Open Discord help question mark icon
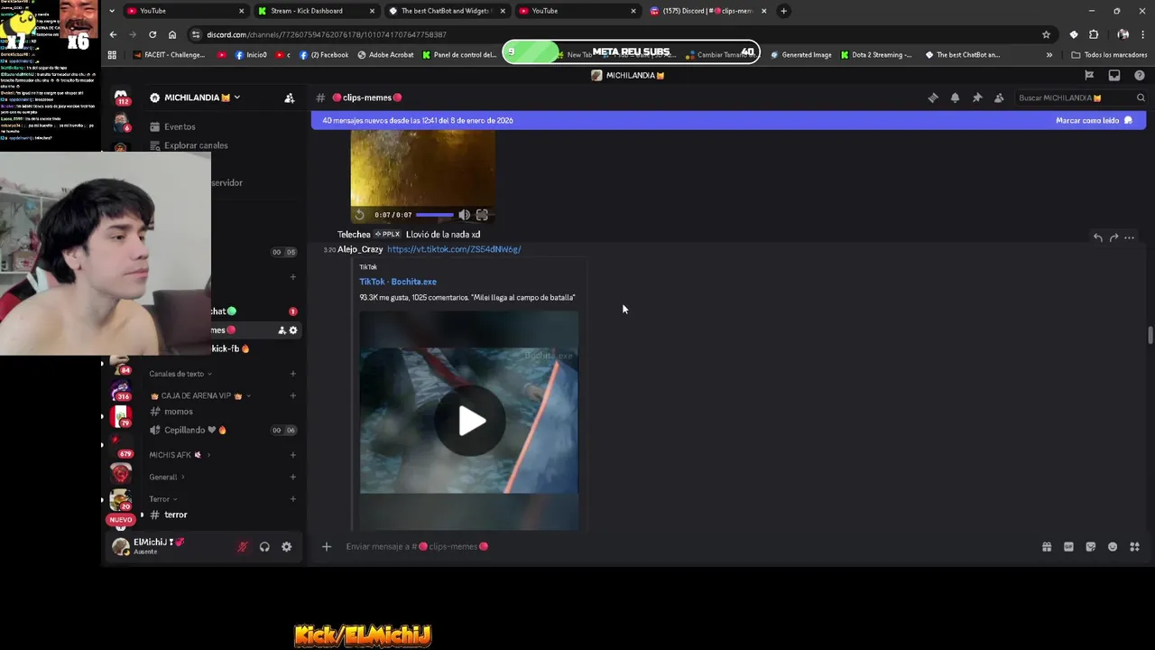 1140,75
